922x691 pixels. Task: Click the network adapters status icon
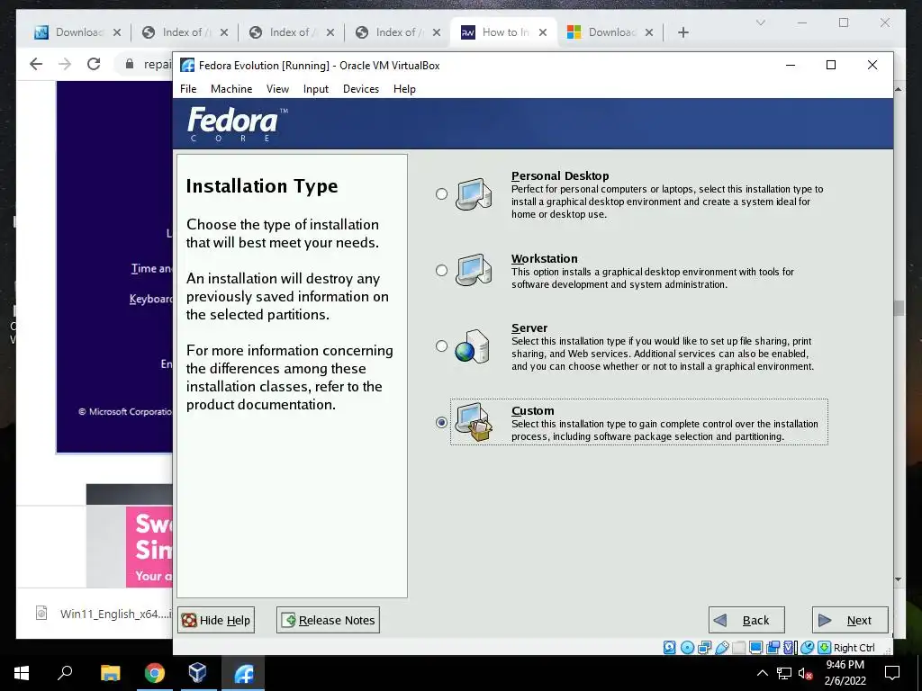tap(704, 648)
